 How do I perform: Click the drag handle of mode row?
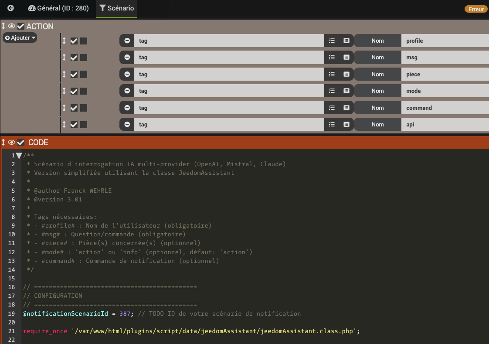64,91
